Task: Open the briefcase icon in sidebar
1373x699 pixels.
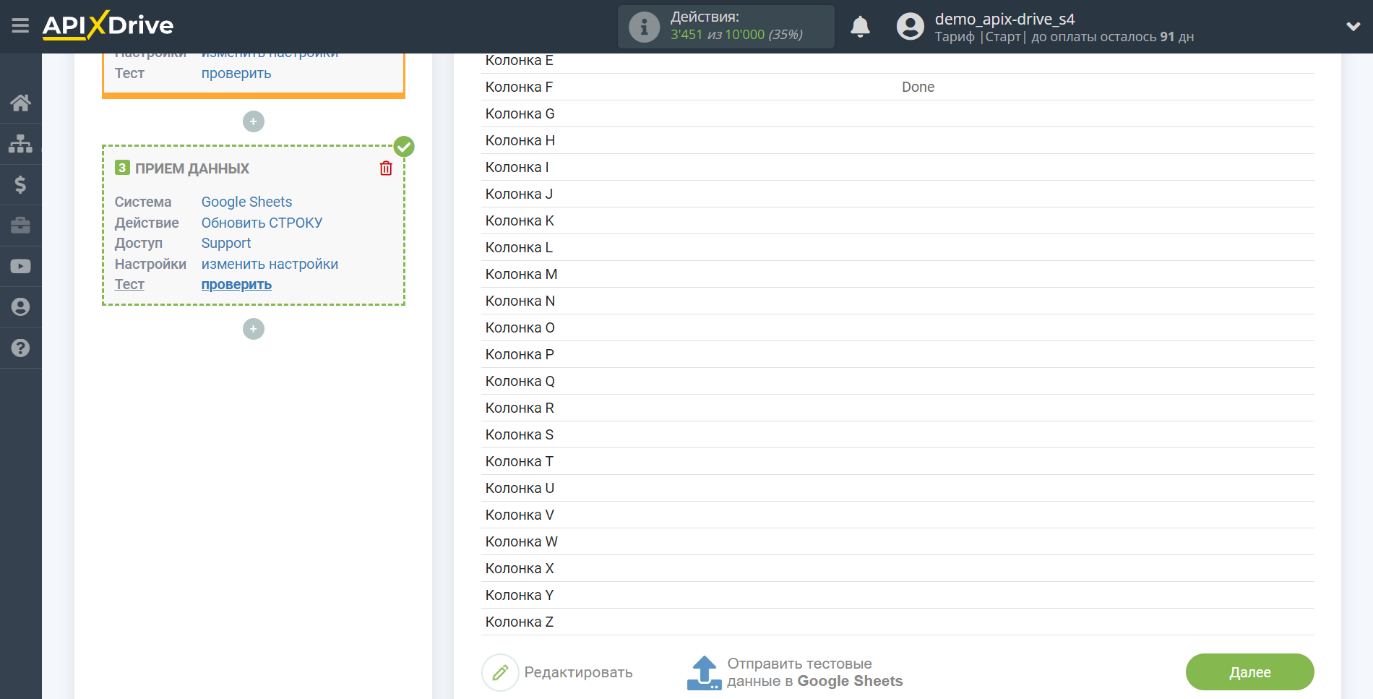Action: click(20, 226)
